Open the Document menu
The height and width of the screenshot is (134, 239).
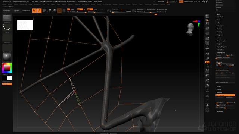coord(23,4)
